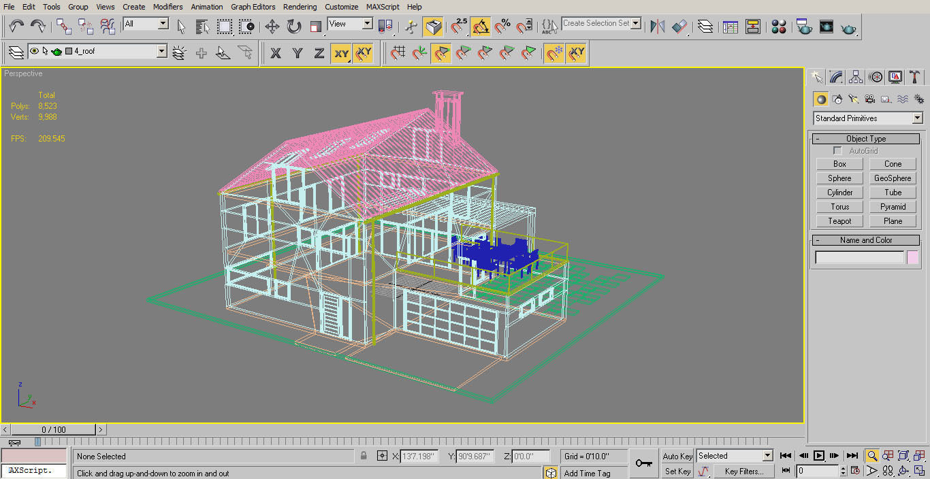Activate the Select and Uniform Scale tool
Viewport: 930px width, 479px height.
316,27
